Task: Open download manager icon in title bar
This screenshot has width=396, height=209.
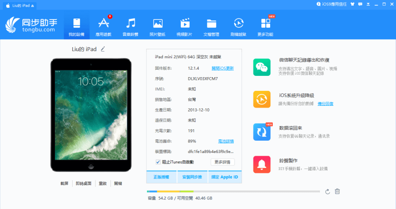Action: coord(368,4)
